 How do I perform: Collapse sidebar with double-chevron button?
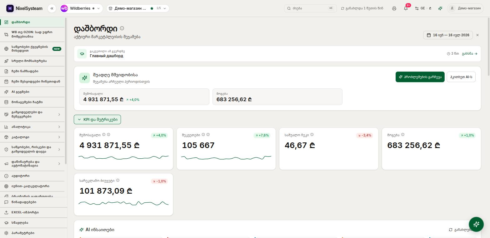pos(52,8)
